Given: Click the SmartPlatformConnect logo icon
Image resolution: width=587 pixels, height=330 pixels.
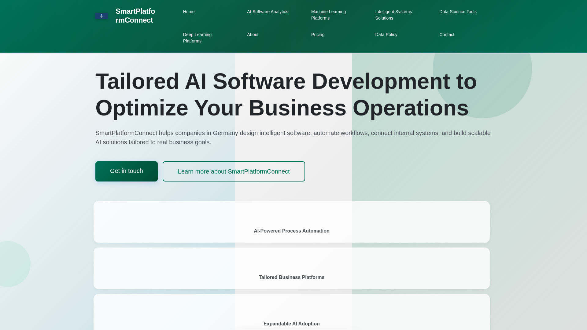Looking at the screenshot, I should tap(102, 16).
